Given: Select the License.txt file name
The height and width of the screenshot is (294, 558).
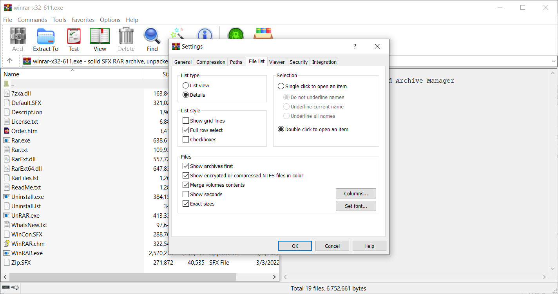Looking at the screenshot, I should (25, 121).
